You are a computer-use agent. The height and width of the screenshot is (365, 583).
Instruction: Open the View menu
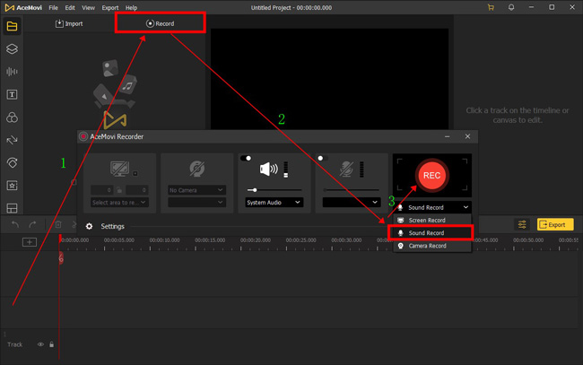pos(88,7)
